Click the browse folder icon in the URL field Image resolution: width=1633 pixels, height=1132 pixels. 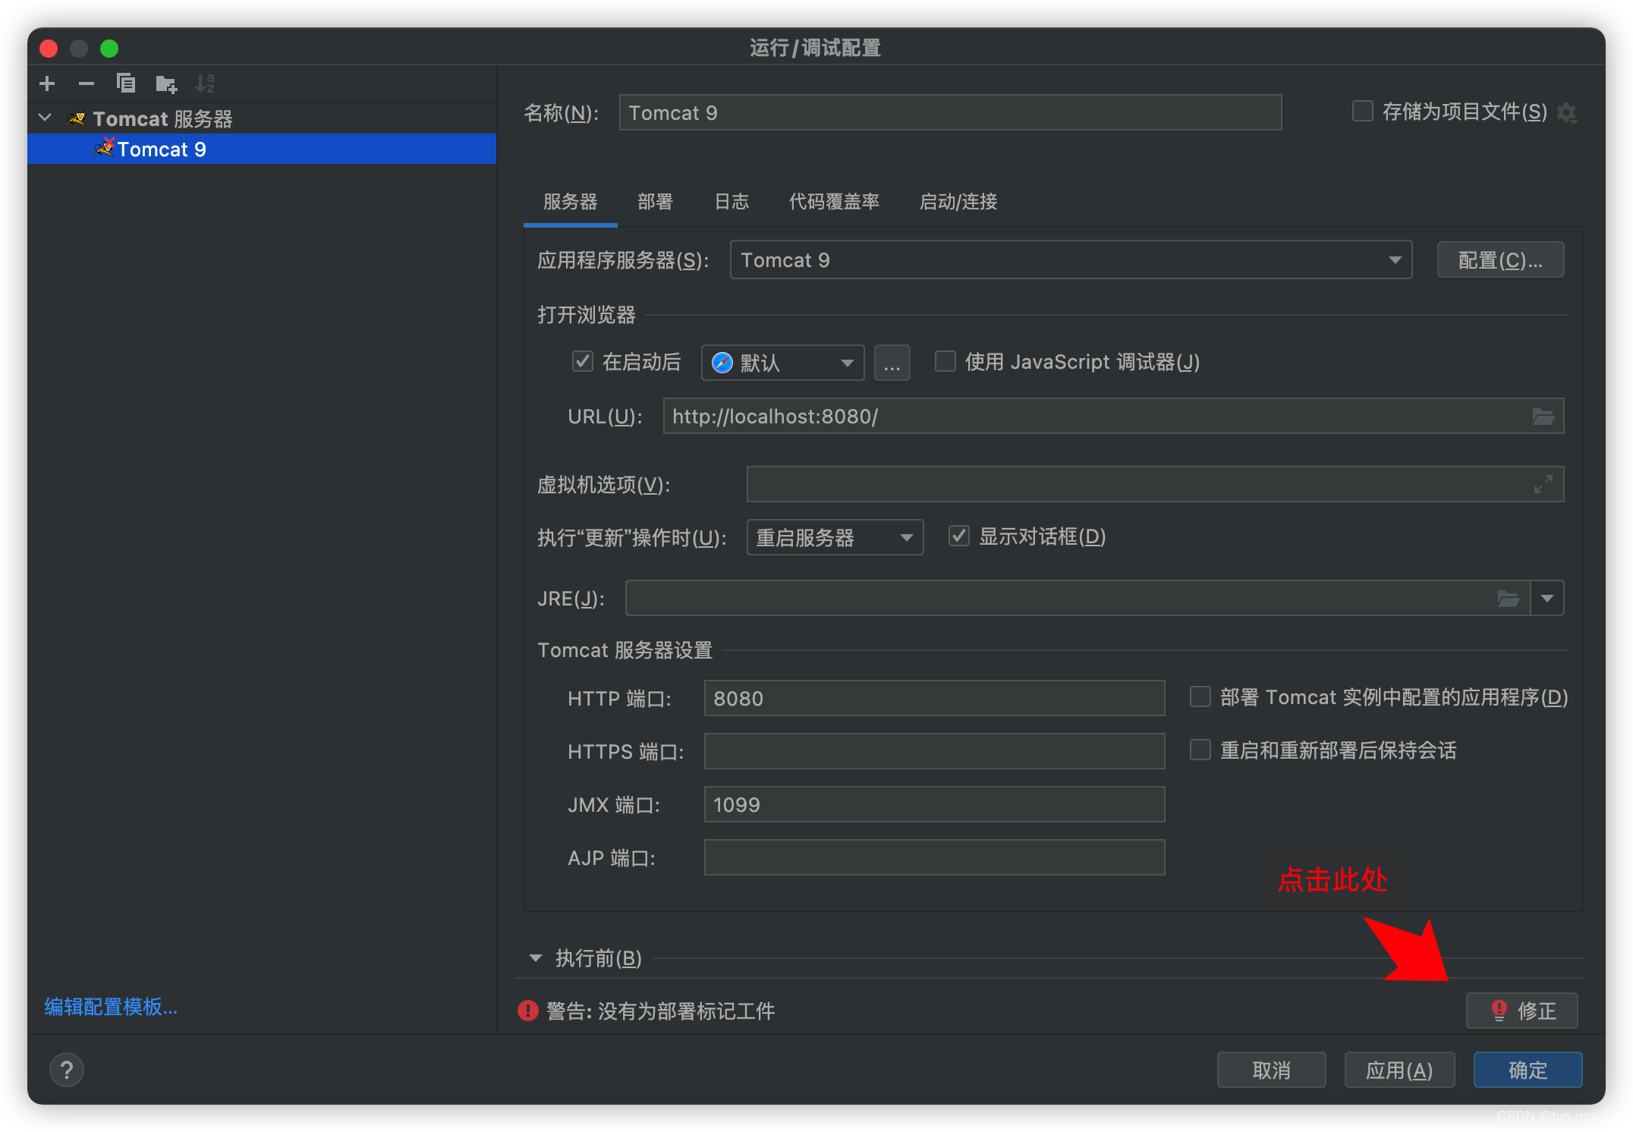point(1543,417)
